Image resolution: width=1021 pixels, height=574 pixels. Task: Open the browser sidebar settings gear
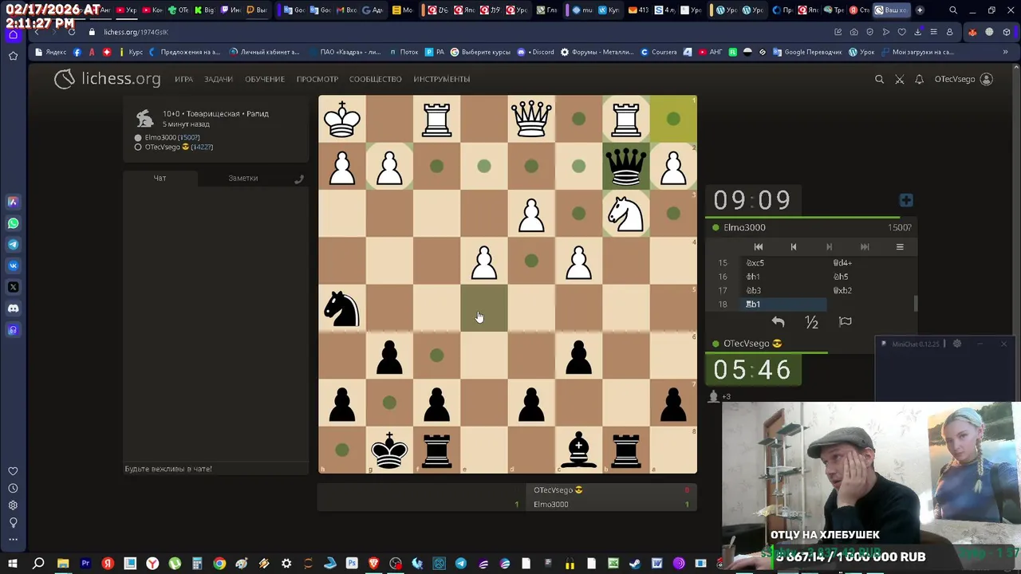(13, 505)
